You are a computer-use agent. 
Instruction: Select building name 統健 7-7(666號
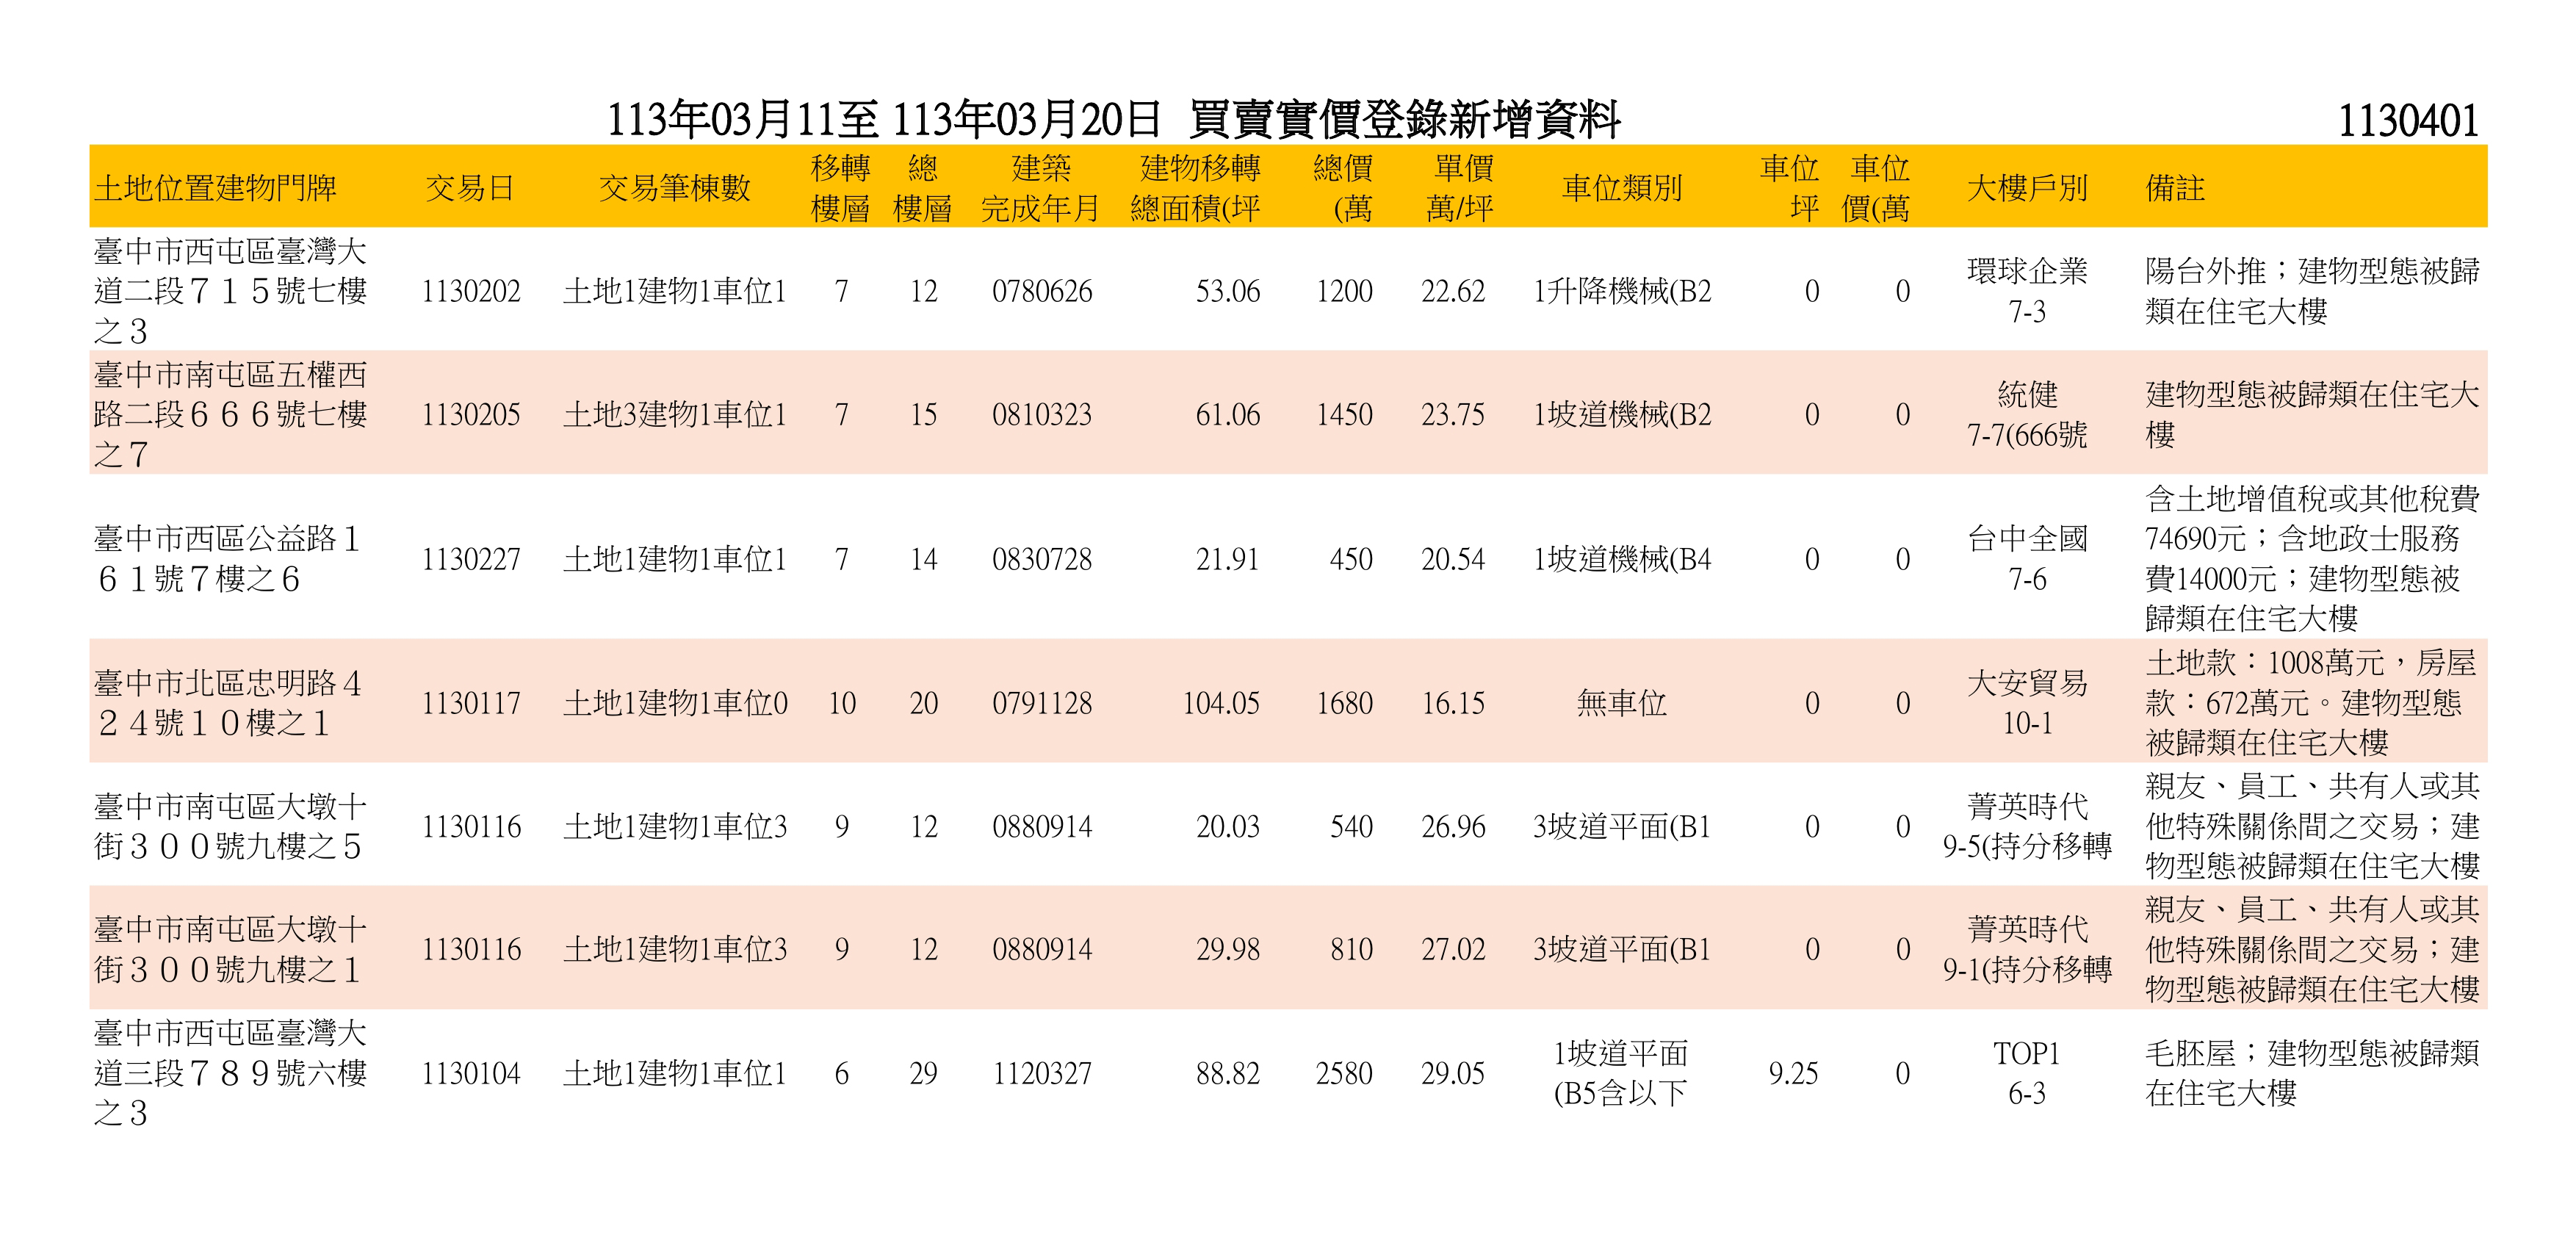[2027, 414]
